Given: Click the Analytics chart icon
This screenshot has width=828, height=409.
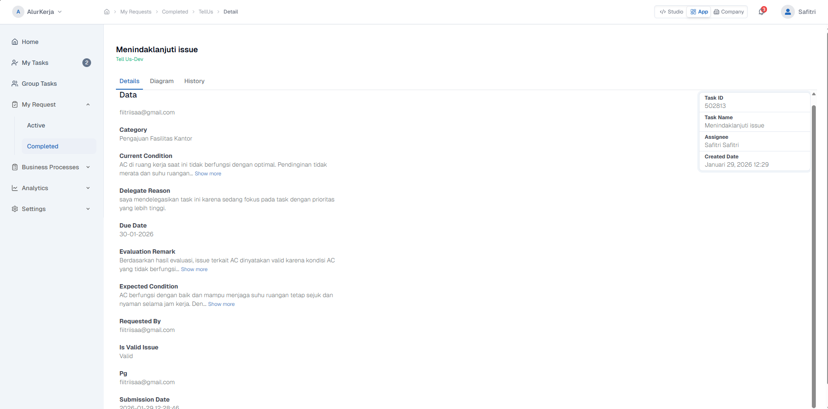Looking at the screenshot, I should coord(15,188).
